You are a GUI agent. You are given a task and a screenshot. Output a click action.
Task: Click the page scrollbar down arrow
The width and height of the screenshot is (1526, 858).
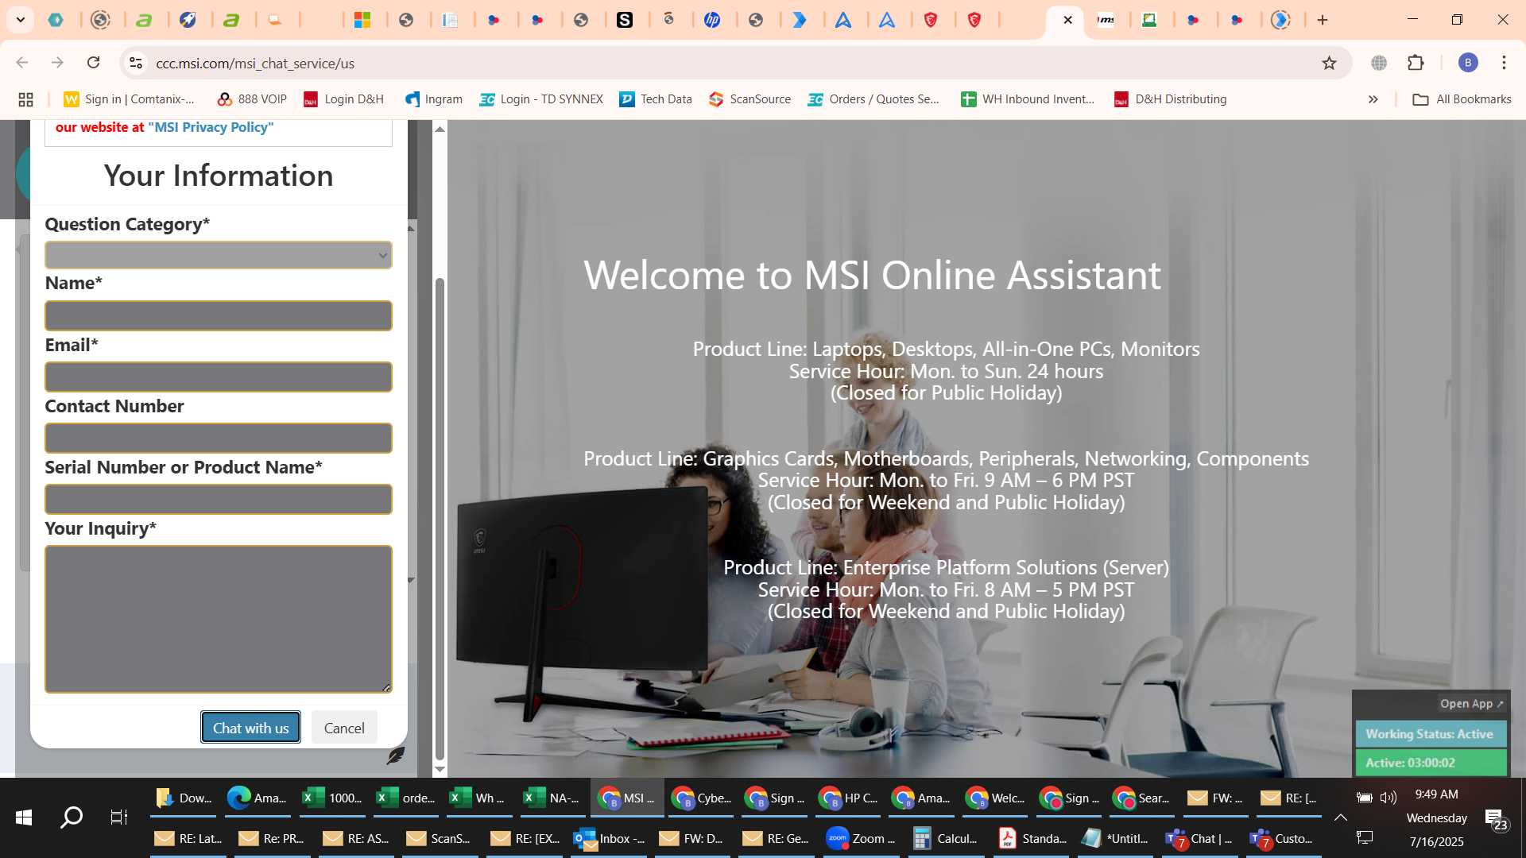click(440, 769)
